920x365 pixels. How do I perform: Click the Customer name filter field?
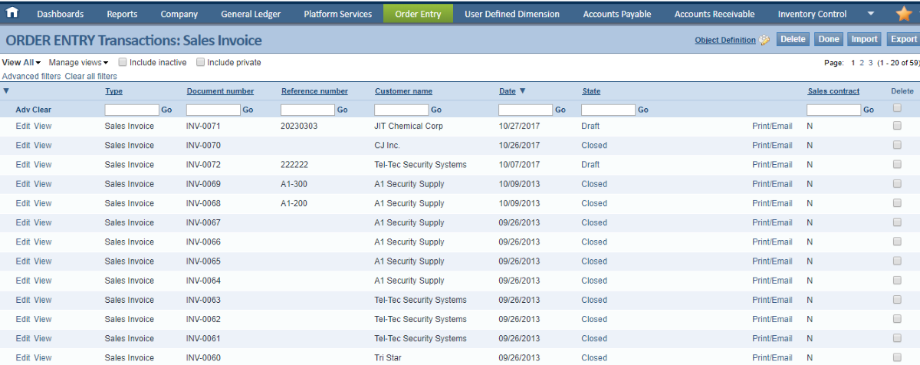click(x=401, y=110)
